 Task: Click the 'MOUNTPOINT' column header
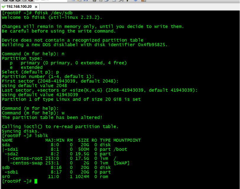tap(127, 140)
